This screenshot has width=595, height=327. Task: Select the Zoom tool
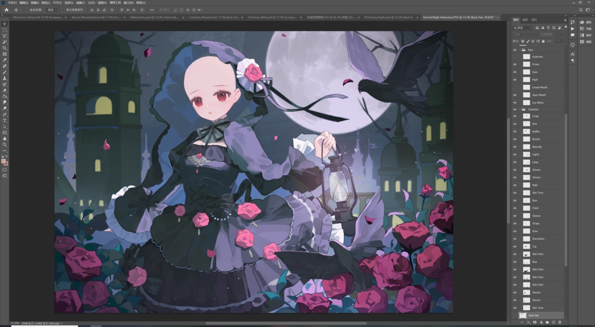coord(5,145)
